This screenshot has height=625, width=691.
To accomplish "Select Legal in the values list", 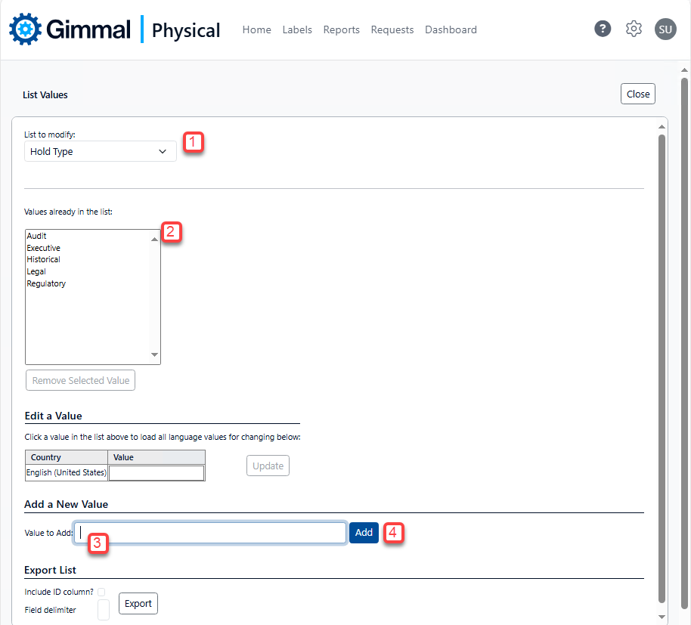I will [36, 271].
